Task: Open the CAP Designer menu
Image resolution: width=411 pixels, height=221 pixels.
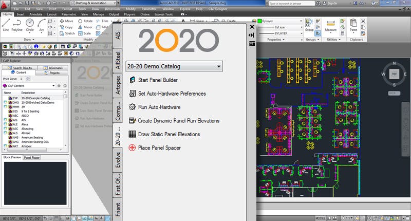Action: point(217,9)
